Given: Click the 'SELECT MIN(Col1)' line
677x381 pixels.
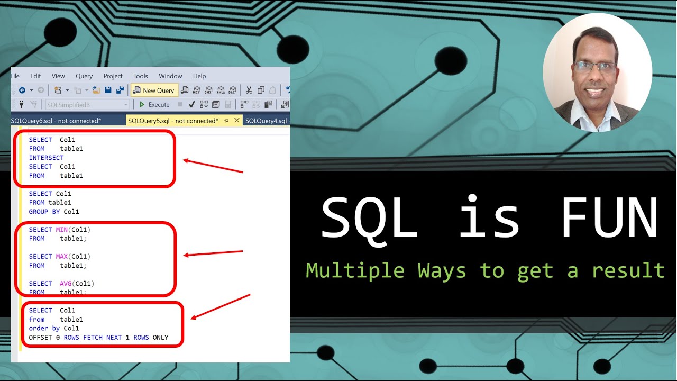Looking at the screenshot, I should coord(60,230).
